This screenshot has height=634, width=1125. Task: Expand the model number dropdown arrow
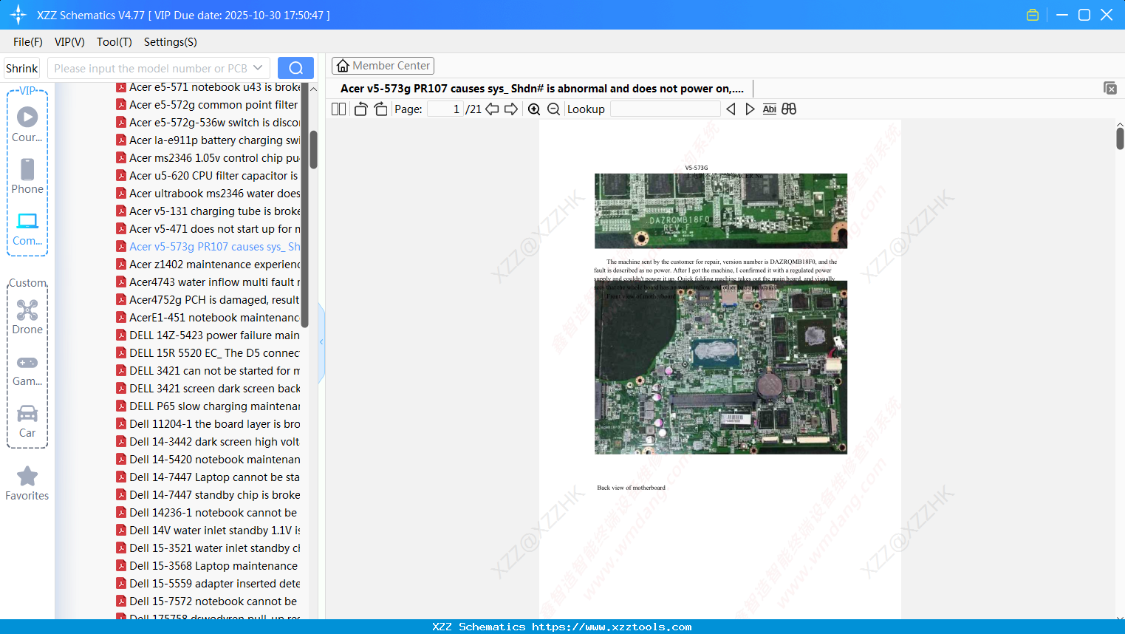[258, 68]
